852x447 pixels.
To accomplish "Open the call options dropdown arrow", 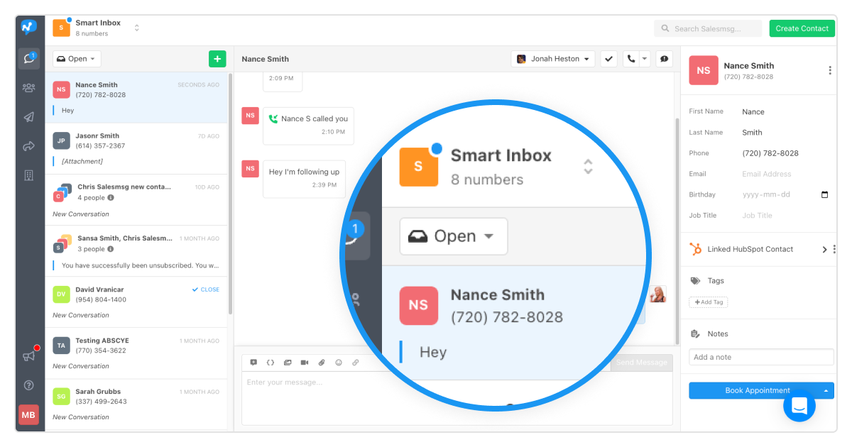I will pos(645,59).
